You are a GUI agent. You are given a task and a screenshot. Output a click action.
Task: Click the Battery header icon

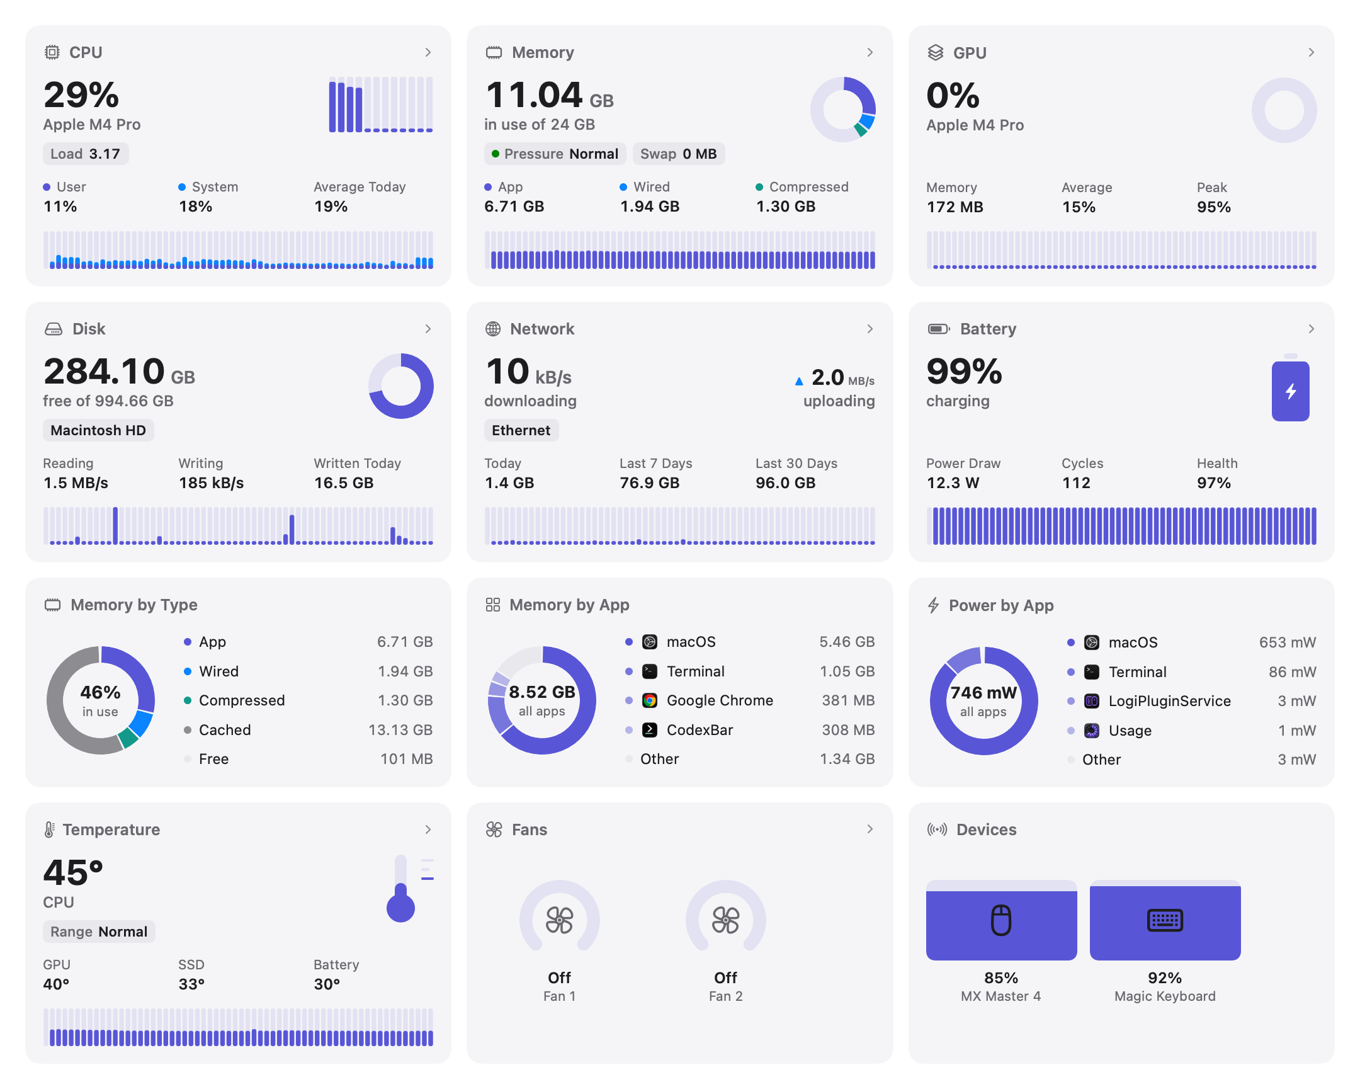(939, 329)
